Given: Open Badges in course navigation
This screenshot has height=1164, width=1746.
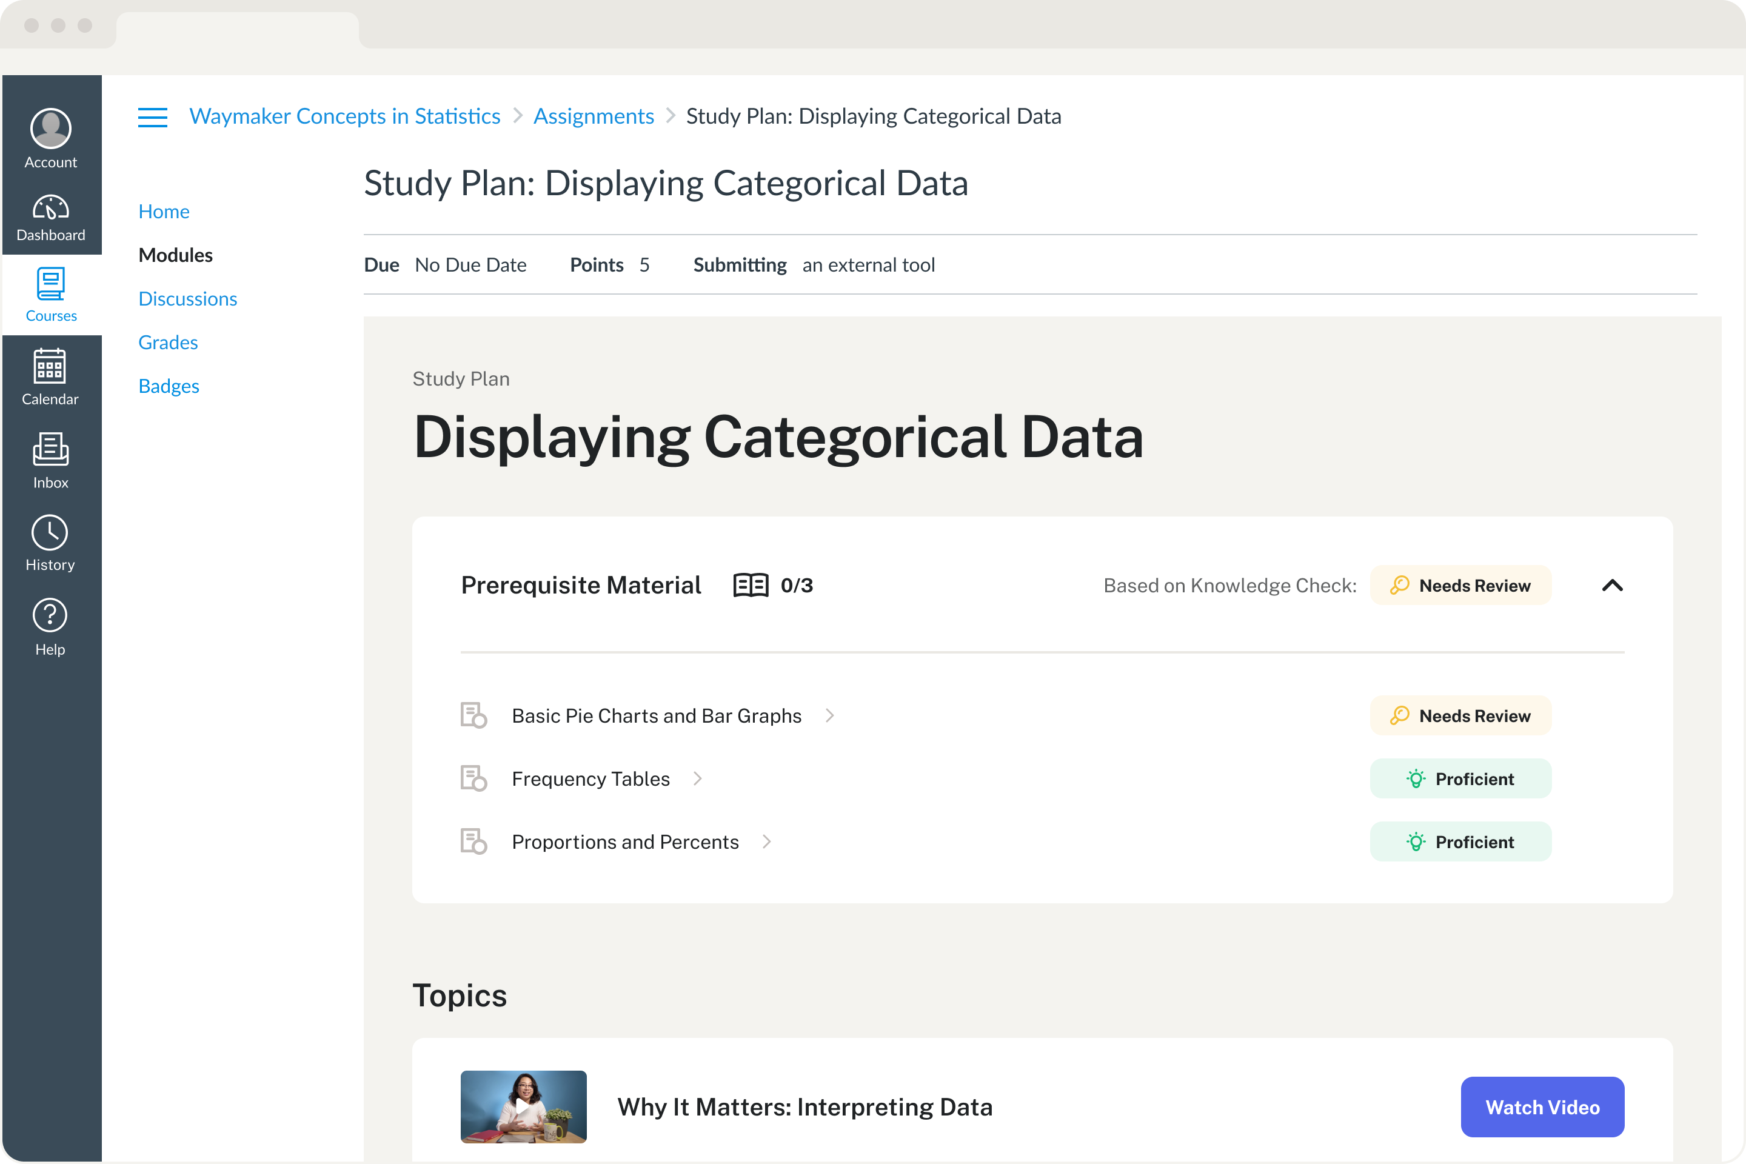Looking at the screenshot, I should [169, 386].
